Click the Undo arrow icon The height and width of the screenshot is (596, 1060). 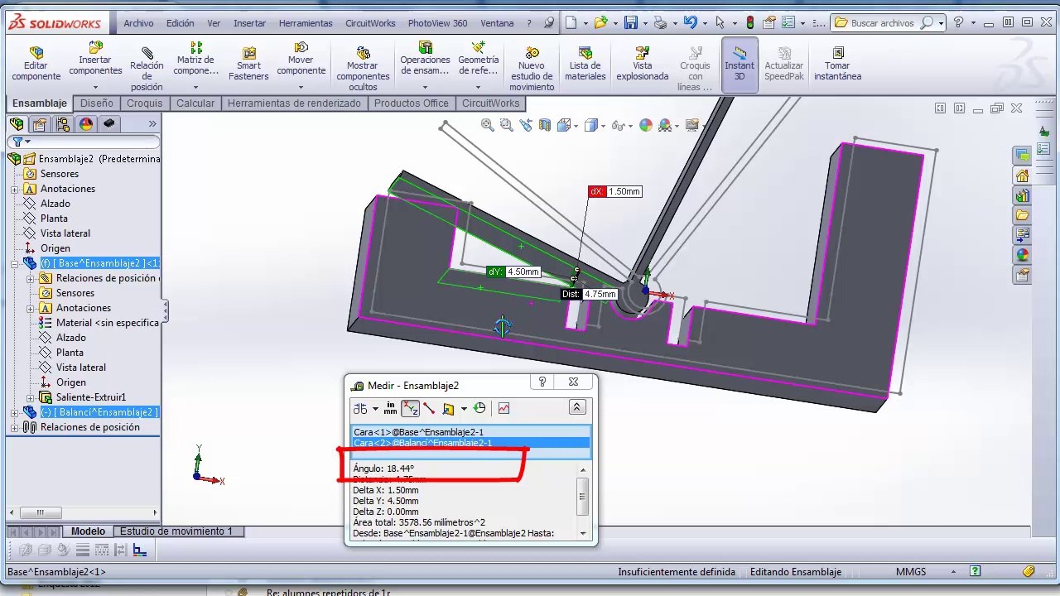point(690,22)
